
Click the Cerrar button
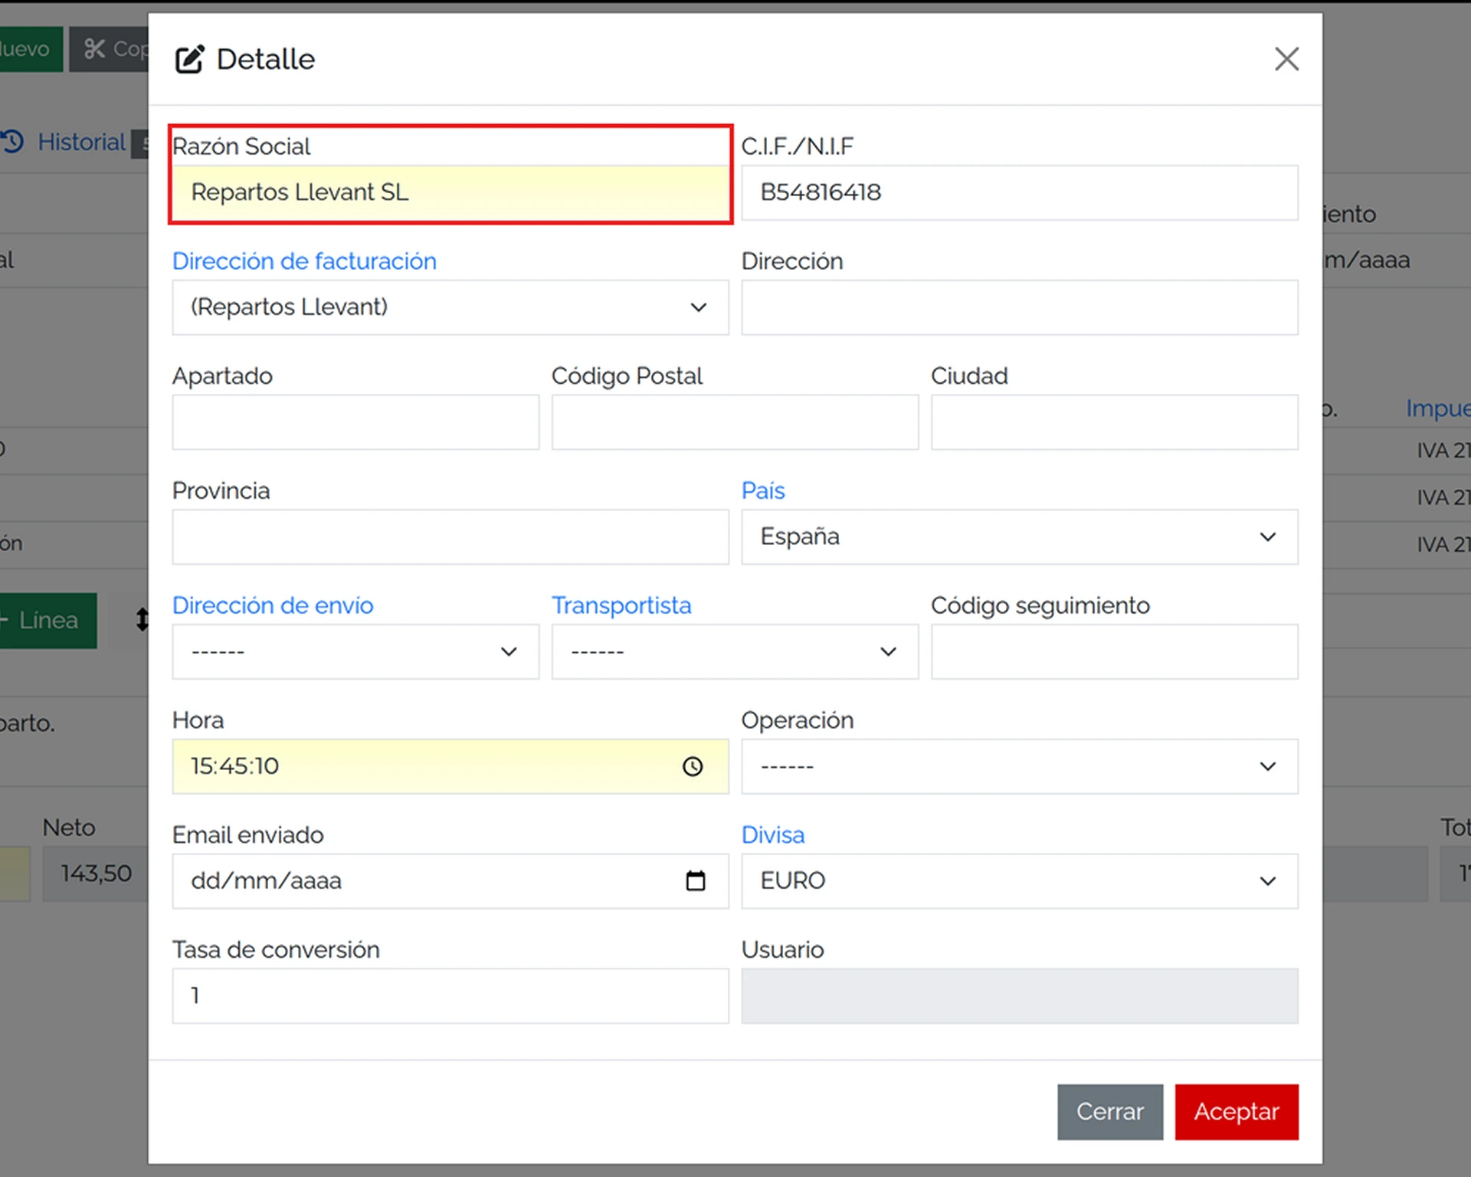(x=1110, y=1112)
